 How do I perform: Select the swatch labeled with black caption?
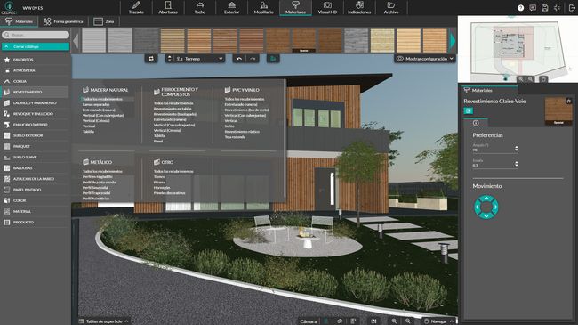point(304,41)
